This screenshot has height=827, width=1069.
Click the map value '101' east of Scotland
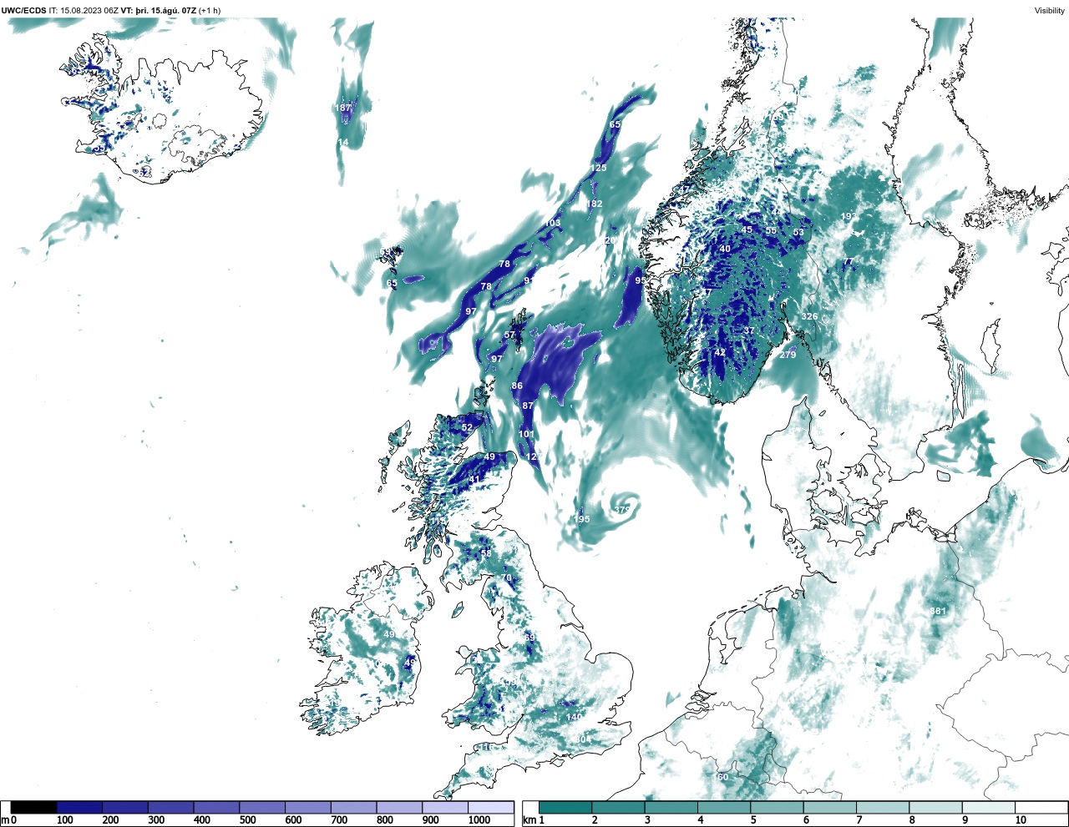point(526,434)
